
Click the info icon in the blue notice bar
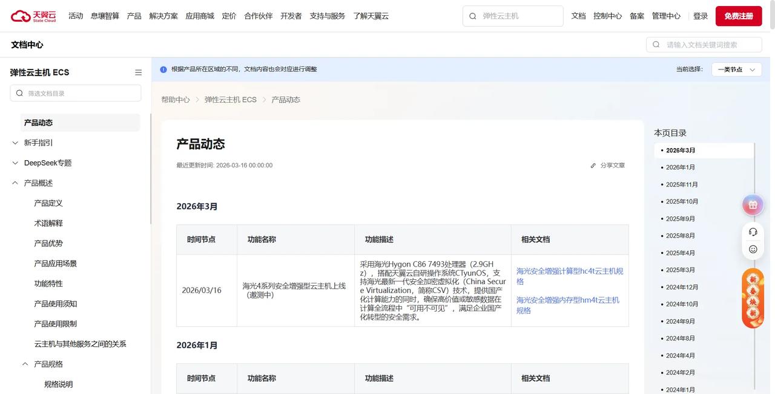pos(163,69)
